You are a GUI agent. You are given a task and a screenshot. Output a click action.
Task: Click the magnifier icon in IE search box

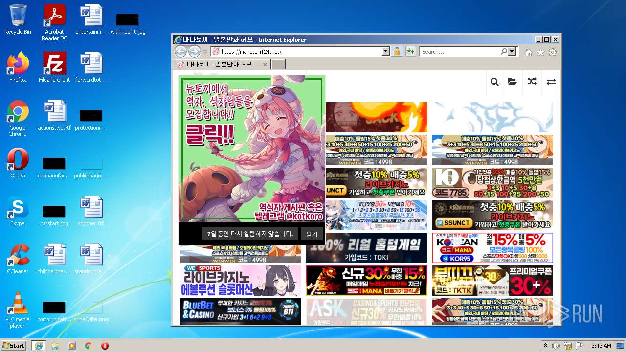point(504,51)
